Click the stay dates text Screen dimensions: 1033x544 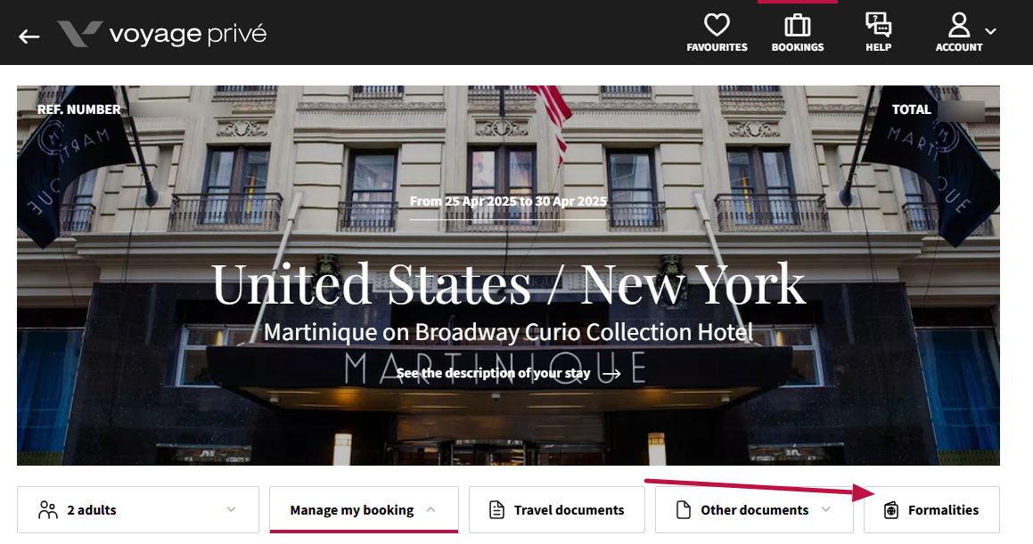[508, 201]
